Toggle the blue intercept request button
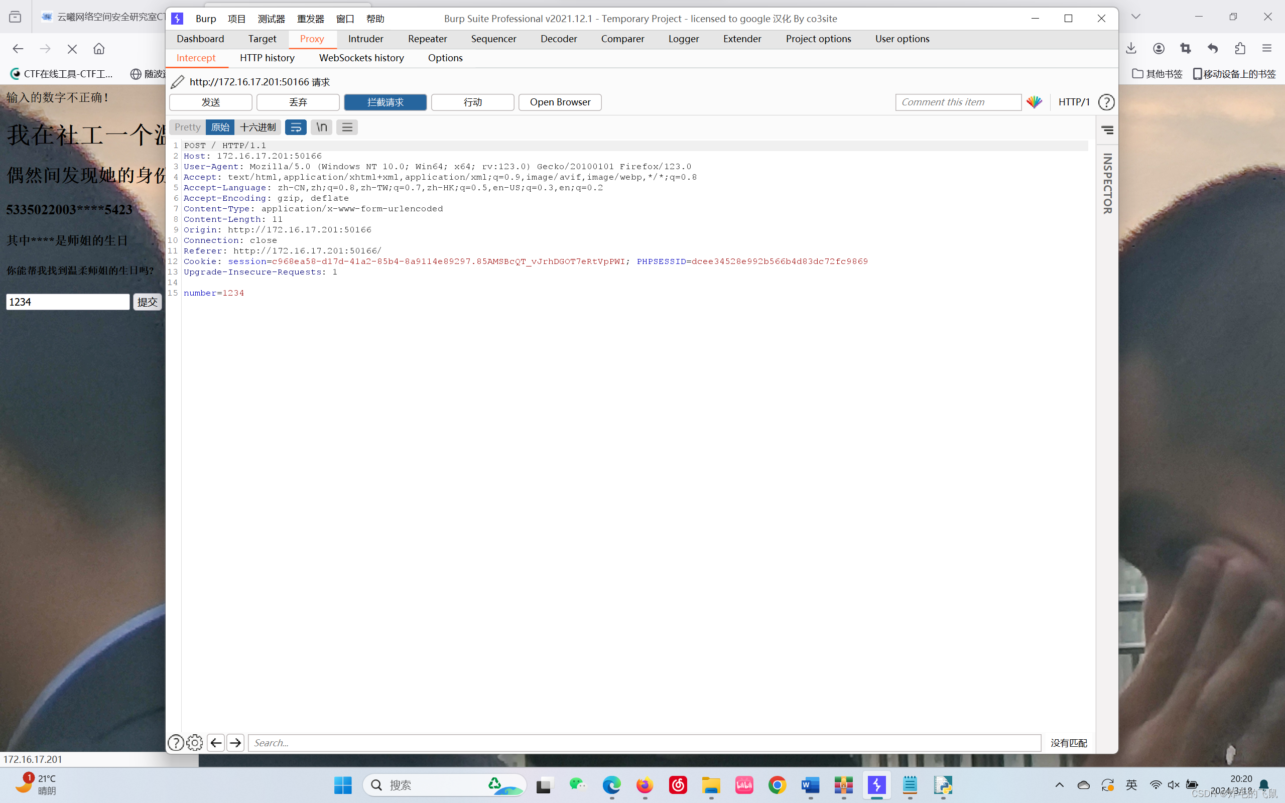This screenshot has width=1285, height=803. tap(385, 102)
